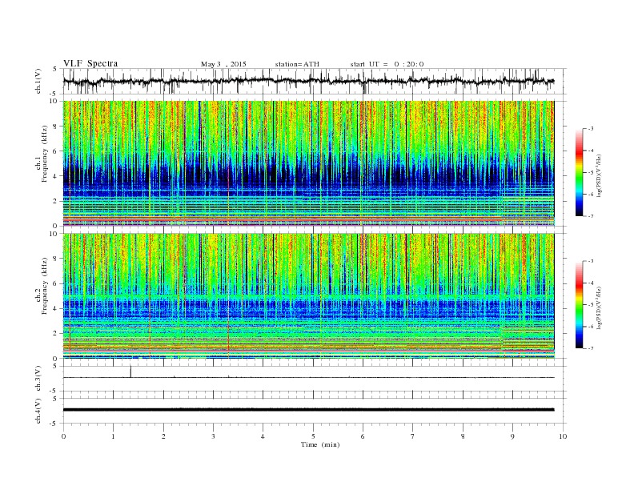Click the '8' time axis tick label
This screenshot has width=634, height=490.
[463, 436]
